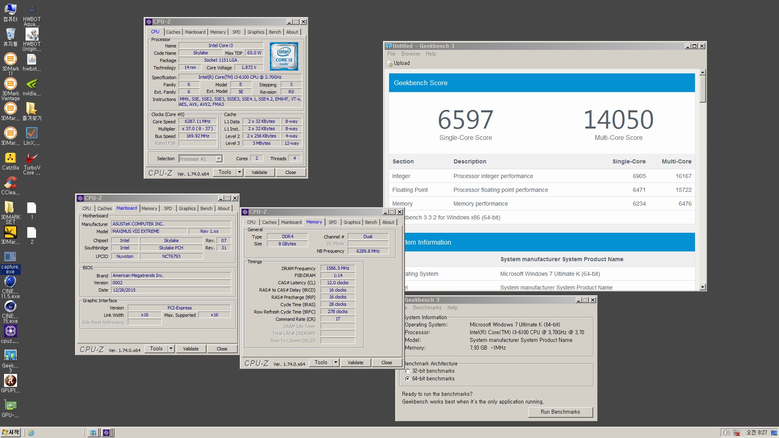Open the hwbot file desktop icon
This screenshot has height=438, width=779.
[32, 62]
